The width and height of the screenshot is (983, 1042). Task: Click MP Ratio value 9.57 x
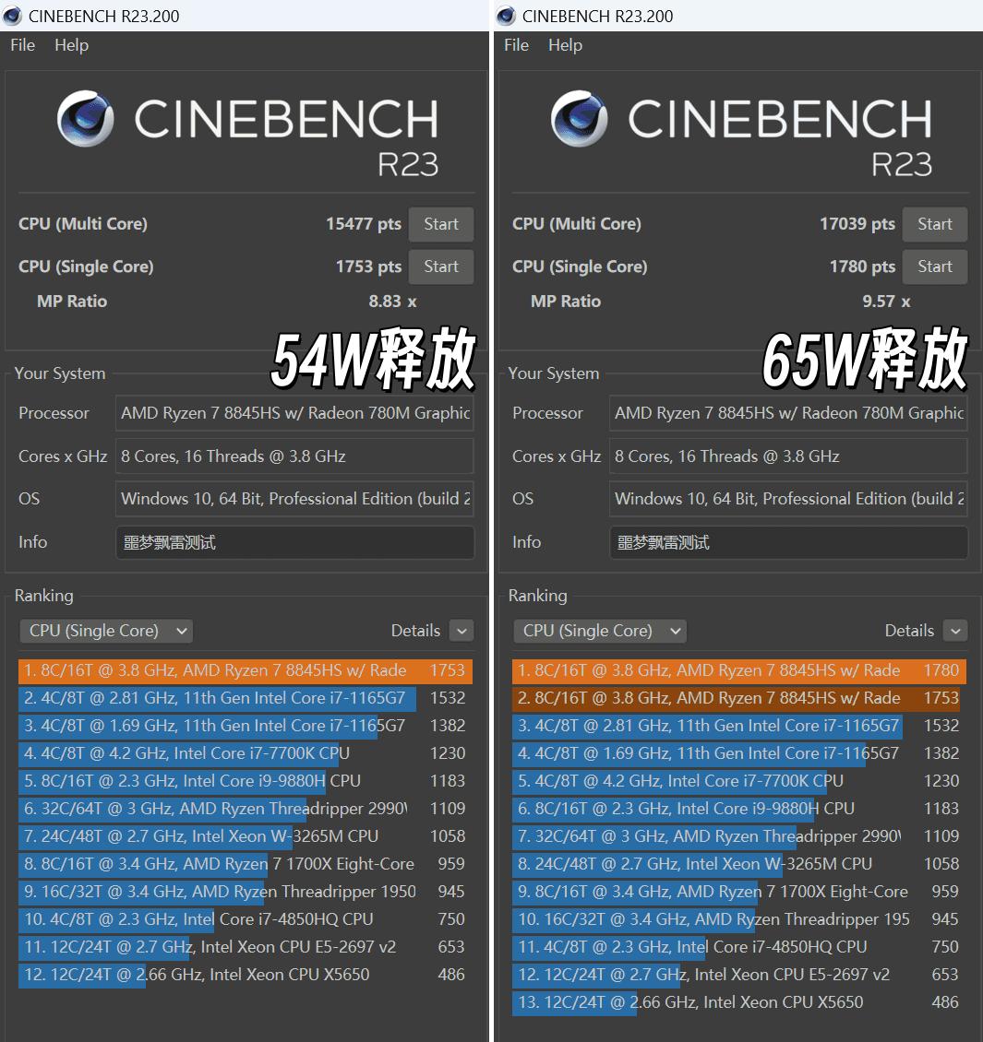click(x=886, y=302)
